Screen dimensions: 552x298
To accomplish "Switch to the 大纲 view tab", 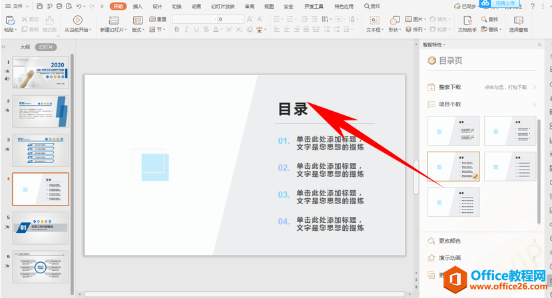I will 25,47.
